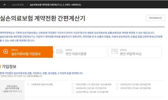The height and width of the screenshot is (100, 168).
Task: Choose 3세대(표준형, '17년 4월~'21년 6월) option
Action: tap(118, 84)
